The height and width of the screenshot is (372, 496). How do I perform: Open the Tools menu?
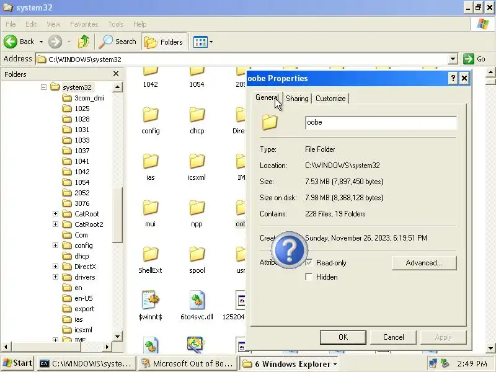tap(116, 24)
